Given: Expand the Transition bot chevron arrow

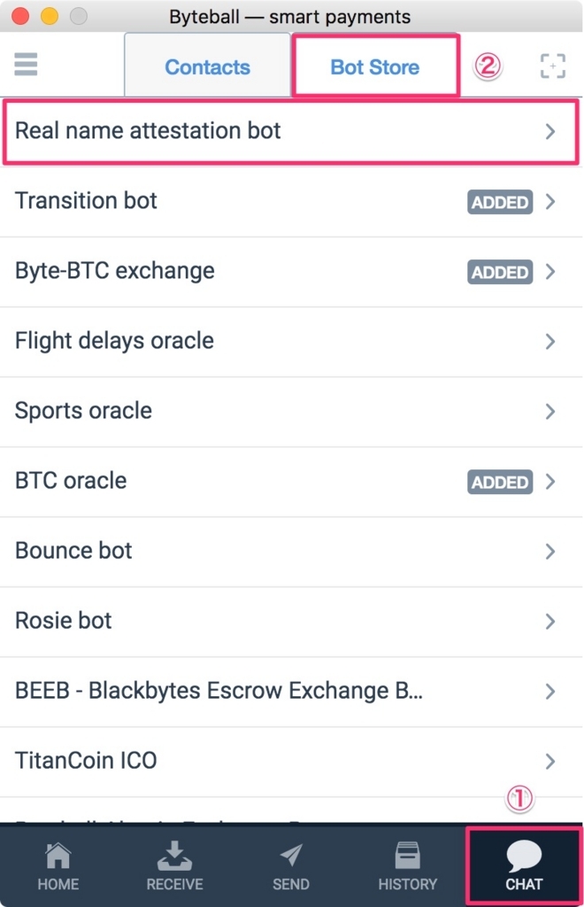Looking at the screenshot, I should 549,201.
